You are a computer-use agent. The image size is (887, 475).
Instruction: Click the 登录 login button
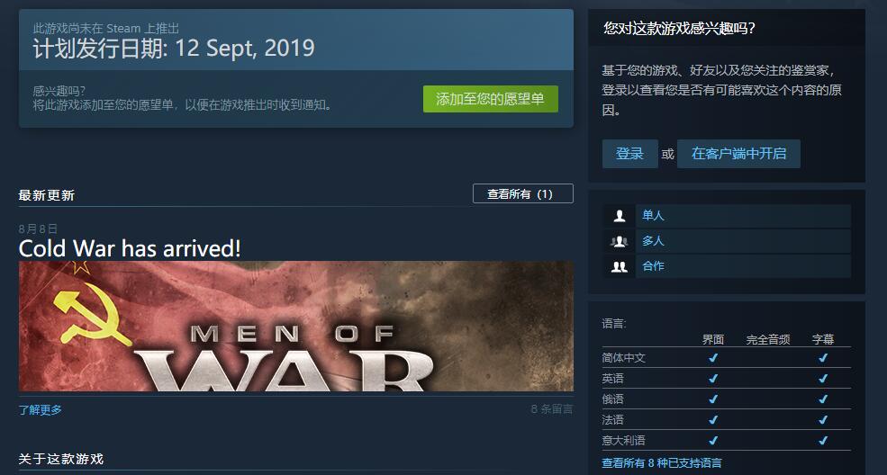[629, 154]
